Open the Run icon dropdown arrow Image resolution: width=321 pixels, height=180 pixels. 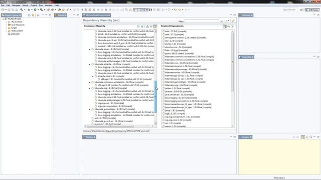(x=38, y=9)
